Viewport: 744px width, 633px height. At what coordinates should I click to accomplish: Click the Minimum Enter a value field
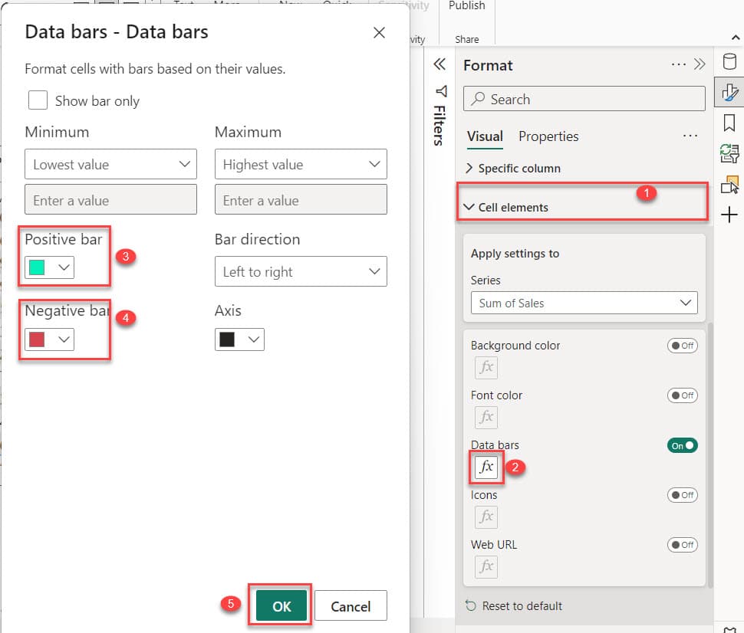click(x=110, y=199)
